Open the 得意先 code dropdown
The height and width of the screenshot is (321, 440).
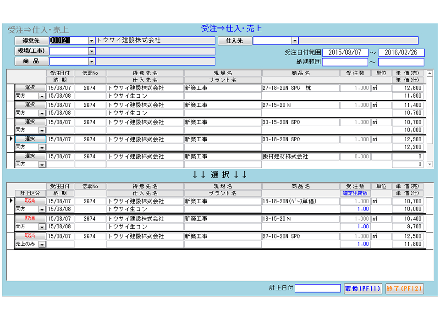coord(92,40)
